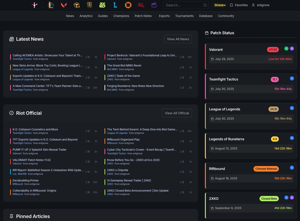This screenshot has height=221, width=300.
Task: Toggle the purple badge on the 2XKO card
Action: pyautogui.click(x=292, y=197)
